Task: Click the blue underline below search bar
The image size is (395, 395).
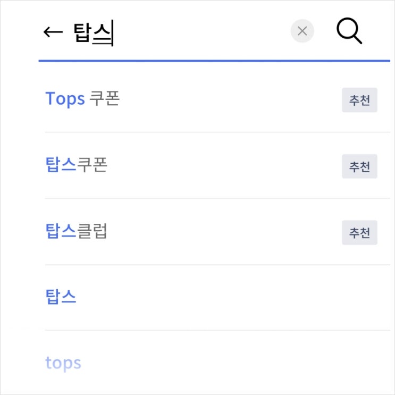Action: pyautogui.click(x=214, y=61)
